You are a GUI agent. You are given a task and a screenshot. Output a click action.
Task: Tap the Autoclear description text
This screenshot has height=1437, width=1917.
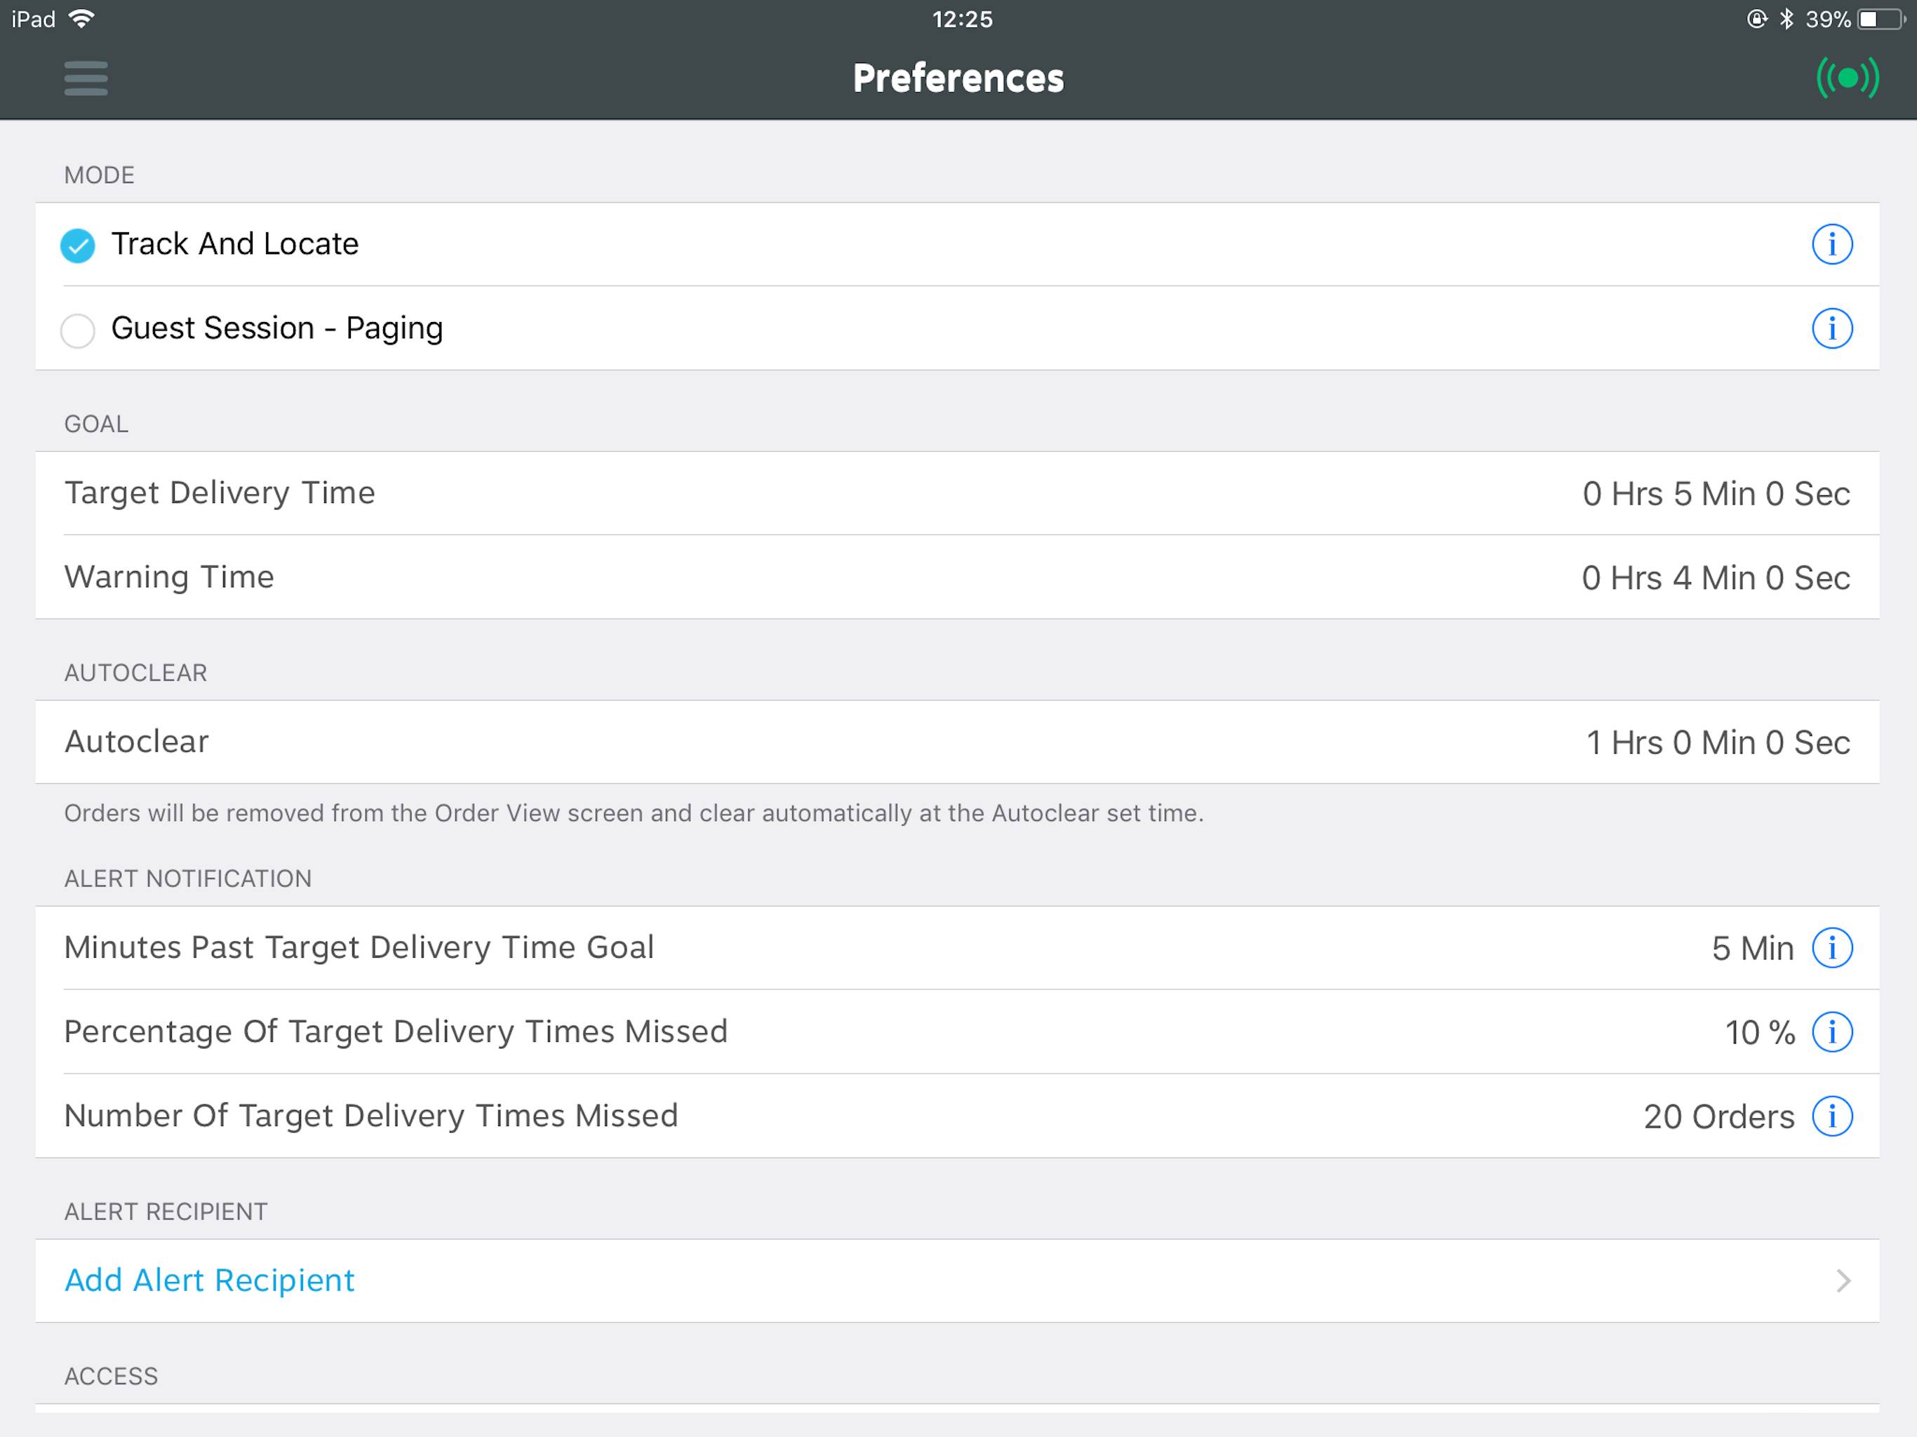[x=634, y=813]
